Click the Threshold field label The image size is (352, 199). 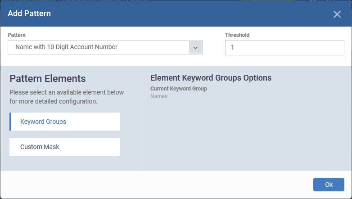[237, 35]
